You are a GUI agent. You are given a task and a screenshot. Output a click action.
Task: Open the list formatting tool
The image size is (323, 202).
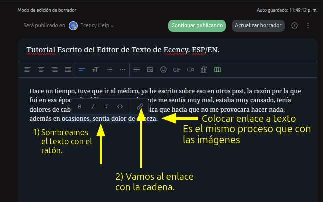point(109,70)
